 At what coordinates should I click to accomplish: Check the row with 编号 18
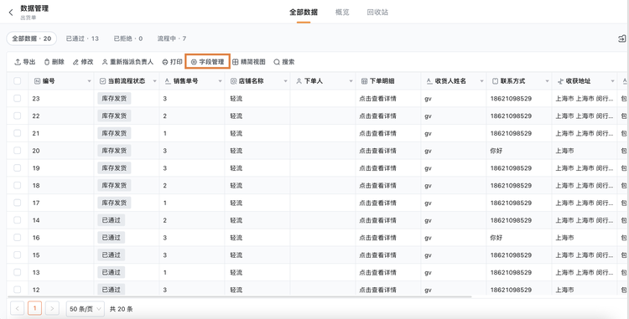[x=18, y=185]
